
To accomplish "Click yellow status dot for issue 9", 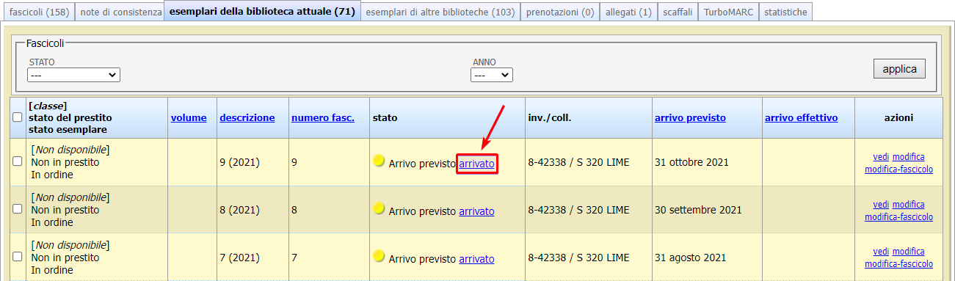I will [379, 161].
